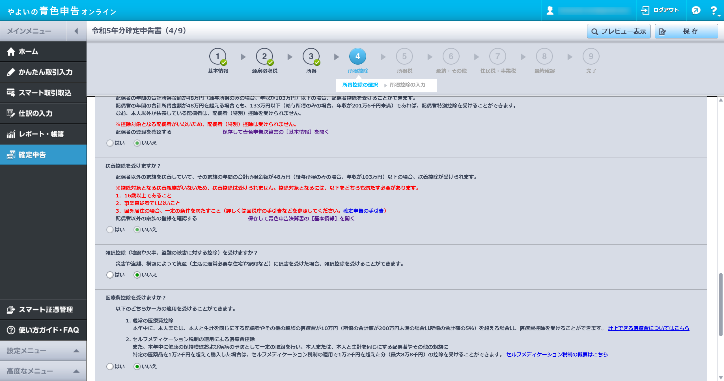Select はい for 医療費控除 question
This screenshot has height=381, width=724.
click(110, 367)
